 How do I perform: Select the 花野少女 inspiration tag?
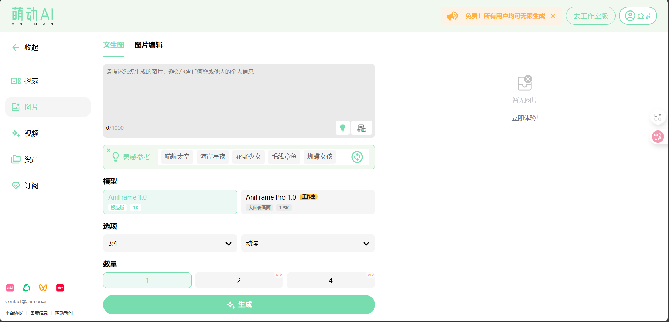pyautogui.click(x=249, y=157)
